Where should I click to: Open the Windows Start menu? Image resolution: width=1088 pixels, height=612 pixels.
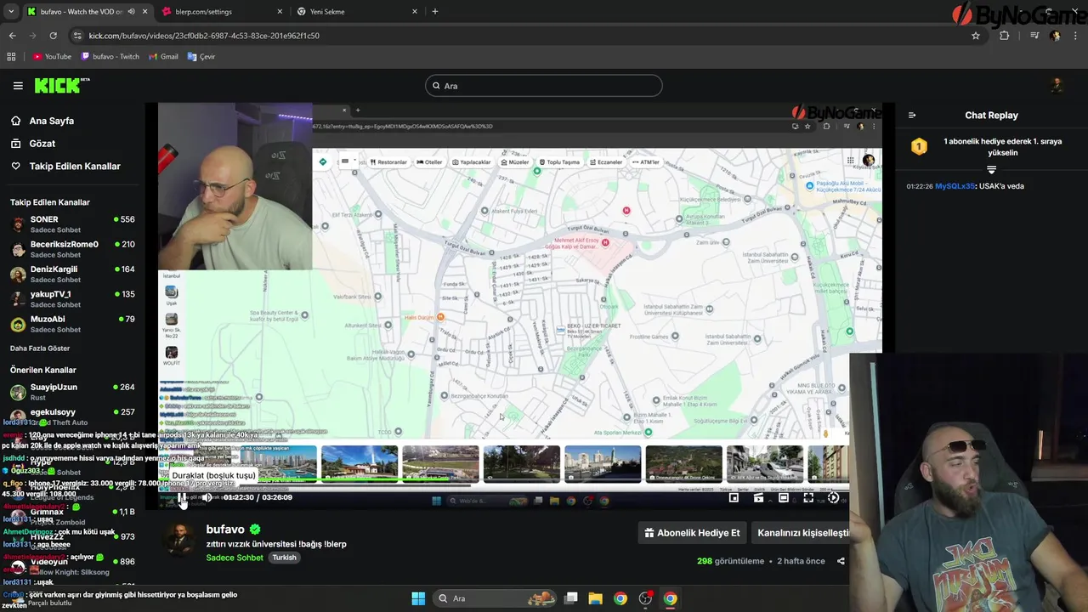point(418,598)
